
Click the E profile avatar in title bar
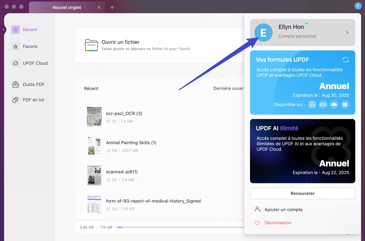pyautogui.click(x=358, y=6)
